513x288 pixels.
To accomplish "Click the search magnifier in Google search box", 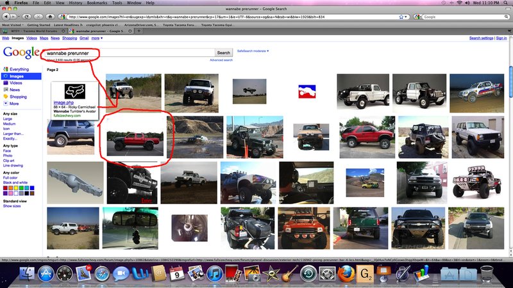I will [x=507, y=17].
